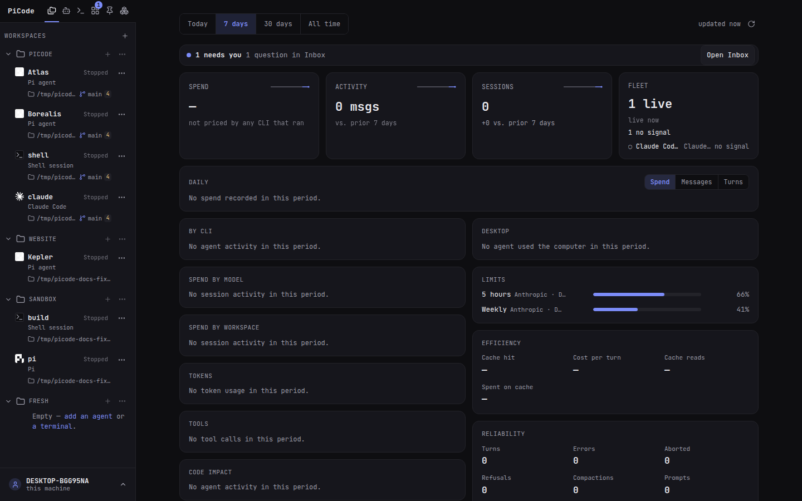Add item to SANDBOX workspace
Image resolution: width=802 pixels, height=501 pixels.
pyautogui.click(x=107, y=299)
